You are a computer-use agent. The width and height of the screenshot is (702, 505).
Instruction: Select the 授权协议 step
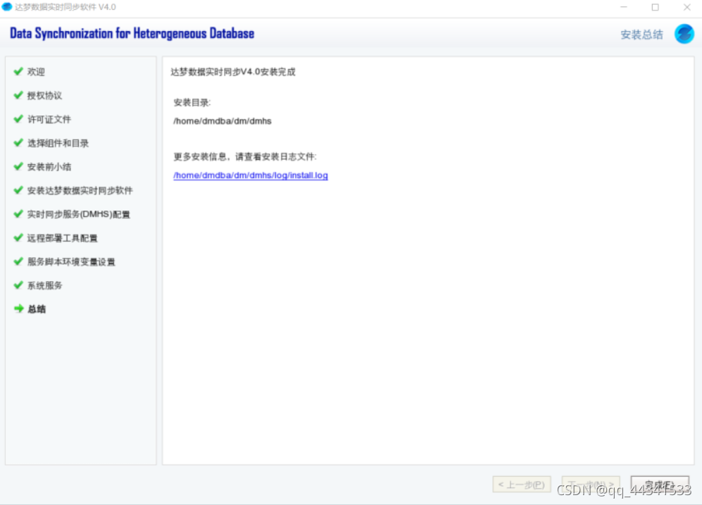click(44, 95)
